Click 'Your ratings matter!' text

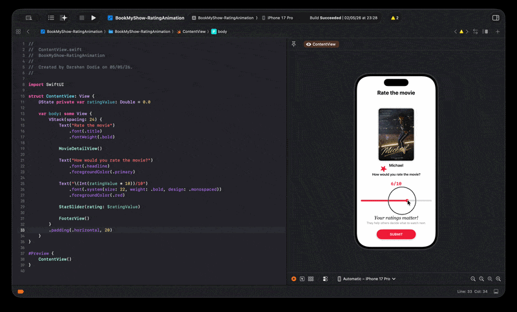point(396,218)
